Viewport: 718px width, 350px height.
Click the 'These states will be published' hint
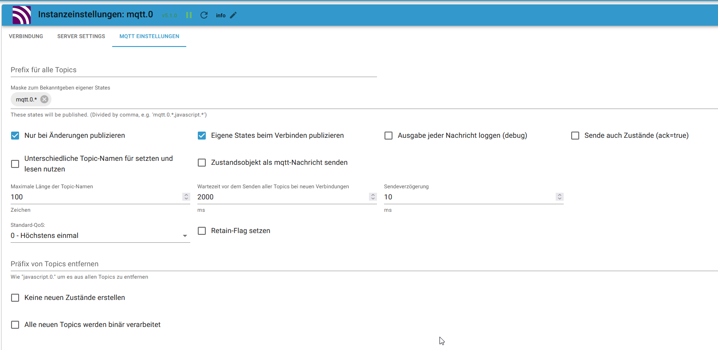tap(109, 115)
